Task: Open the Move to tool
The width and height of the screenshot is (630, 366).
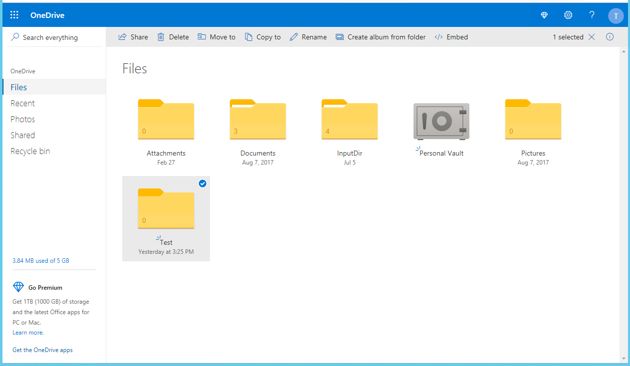Action: point(216,36)
